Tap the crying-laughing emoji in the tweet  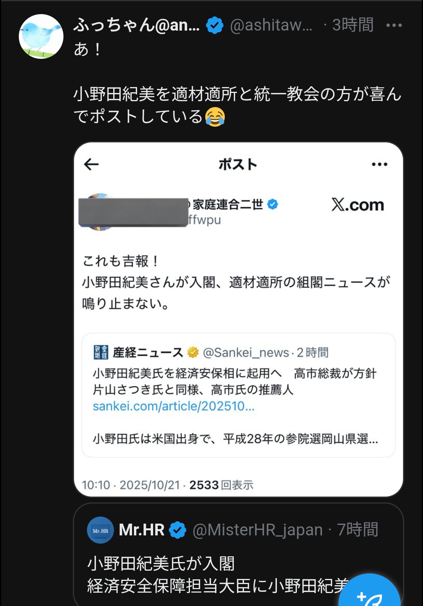215,117
